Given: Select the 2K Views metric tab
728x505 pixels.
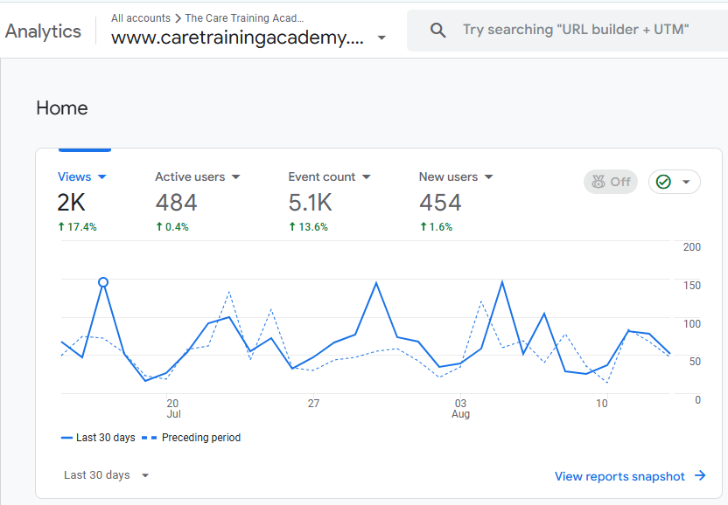Looking at the screenshot, I should coord(72,203).
